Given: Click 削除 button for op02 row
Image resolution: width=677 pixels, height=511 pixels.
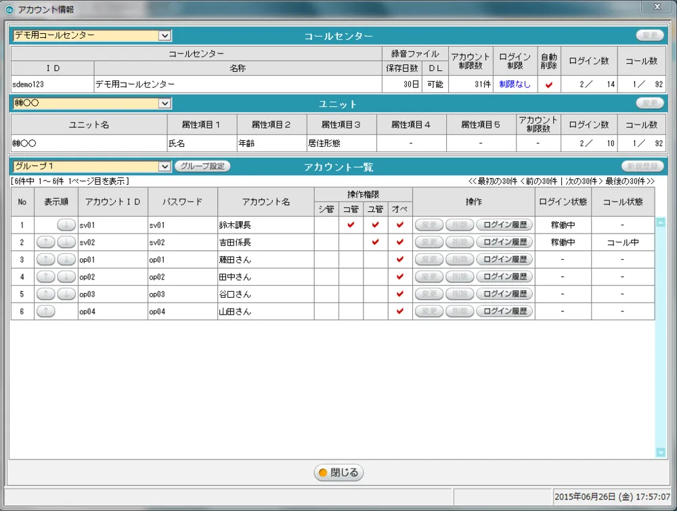Looking at the screenshot, I should pos(460,277).
